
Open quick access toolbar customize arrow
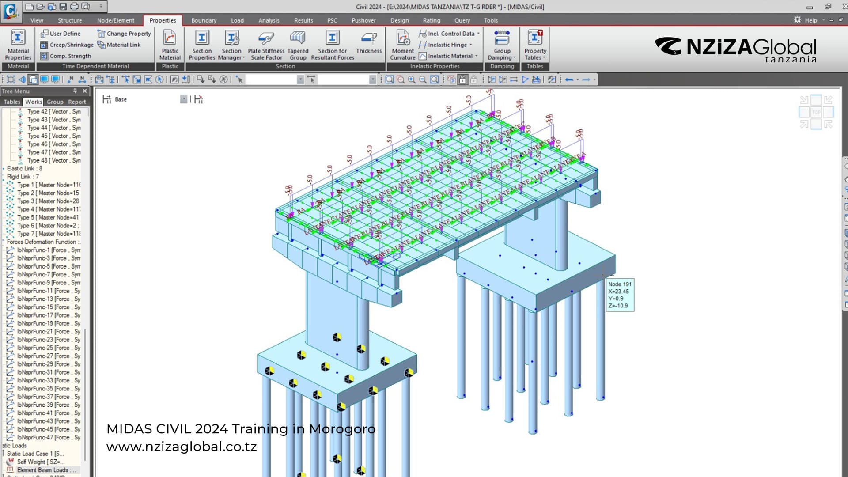click(x=101, y=7)
